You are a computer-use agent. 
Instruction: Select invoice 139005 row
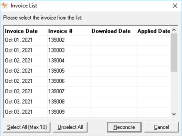pos(87,71)
